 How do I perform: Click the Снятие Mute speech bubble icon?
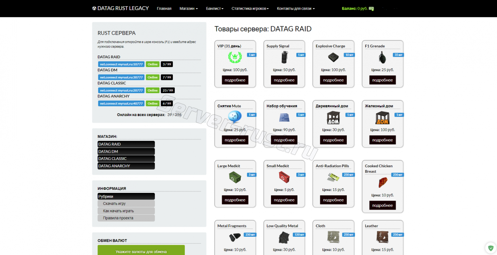point(235,117)
